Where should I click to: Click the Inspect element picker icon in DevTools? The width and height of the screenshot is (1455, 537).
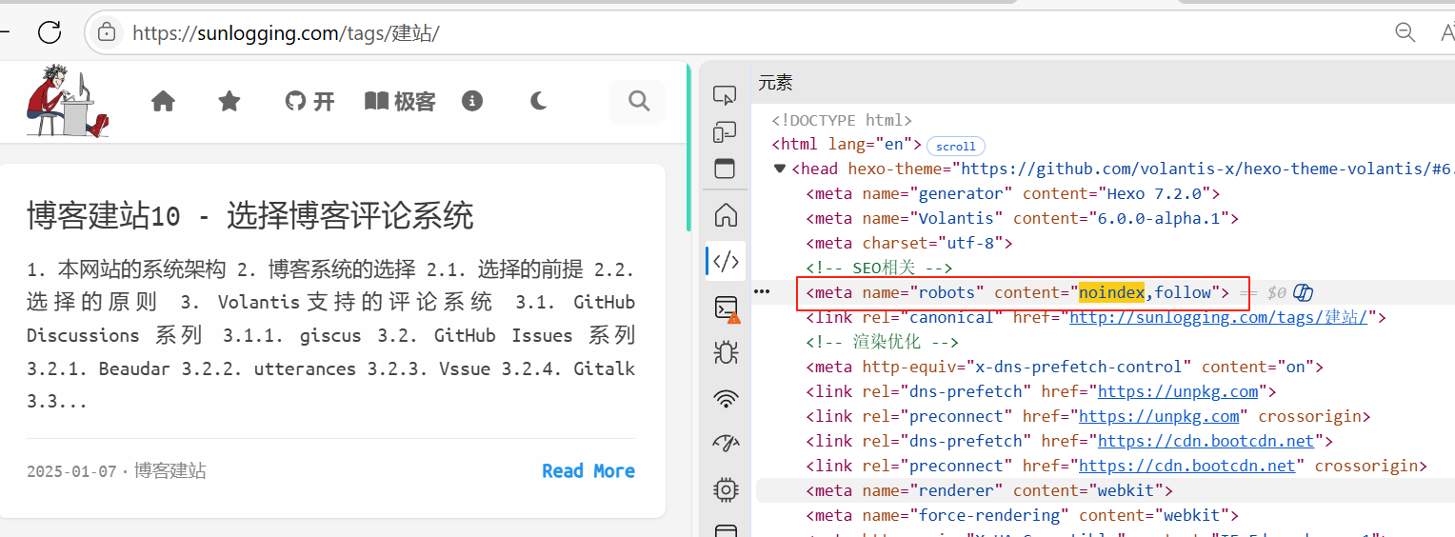pos(726,95)
